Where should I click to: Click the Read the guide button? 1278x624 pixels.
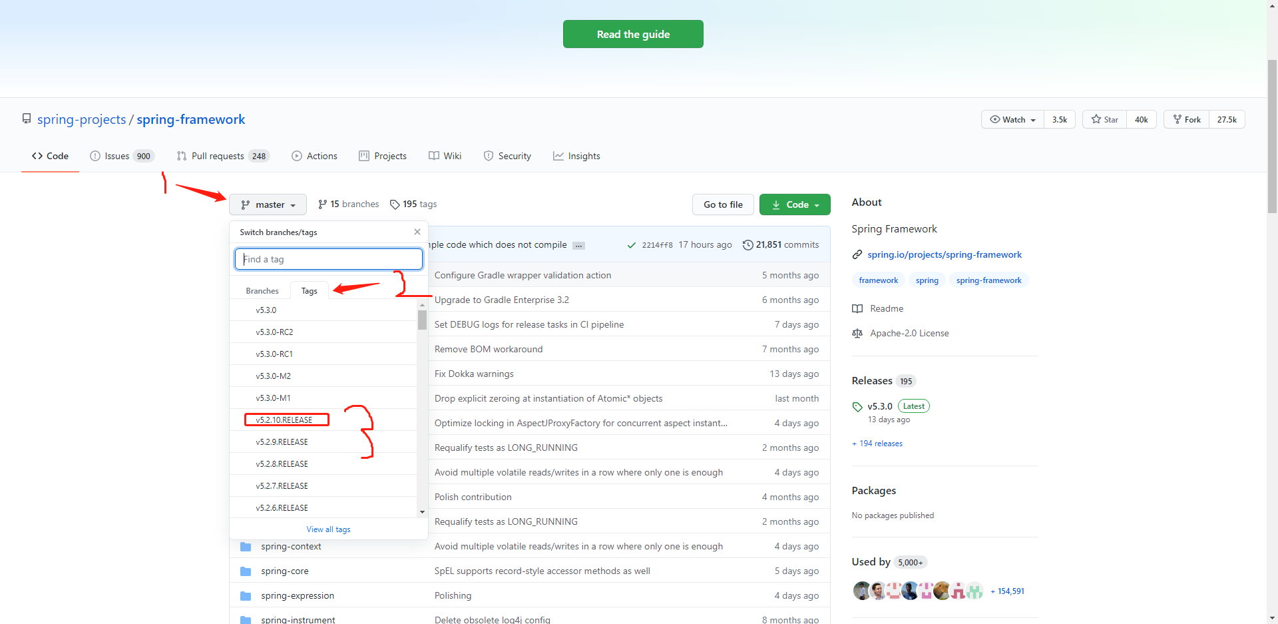pyautogui.click(x=633, y=34)
